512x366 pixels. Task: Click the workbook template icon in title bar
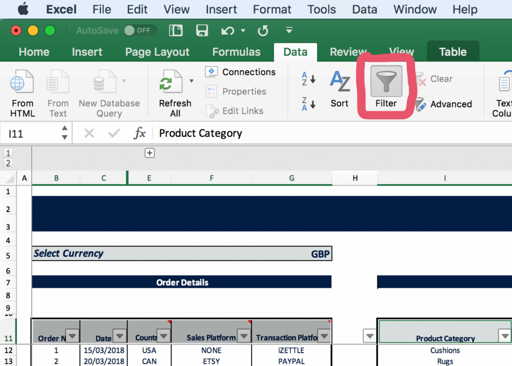(x=176, y=31)
